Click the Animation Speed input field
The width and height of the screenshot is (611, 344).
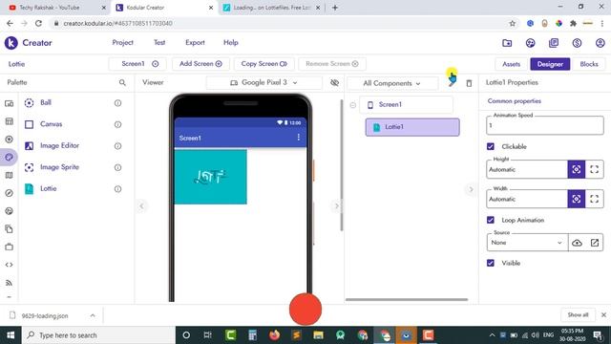pyautogui.click(x=545, y=125)
